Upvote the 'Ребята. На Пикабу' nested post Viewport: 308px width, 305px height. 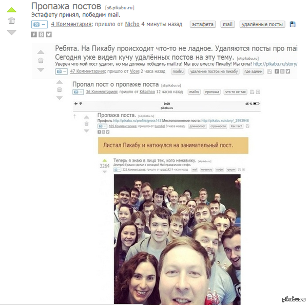click(x=41, y=52)
